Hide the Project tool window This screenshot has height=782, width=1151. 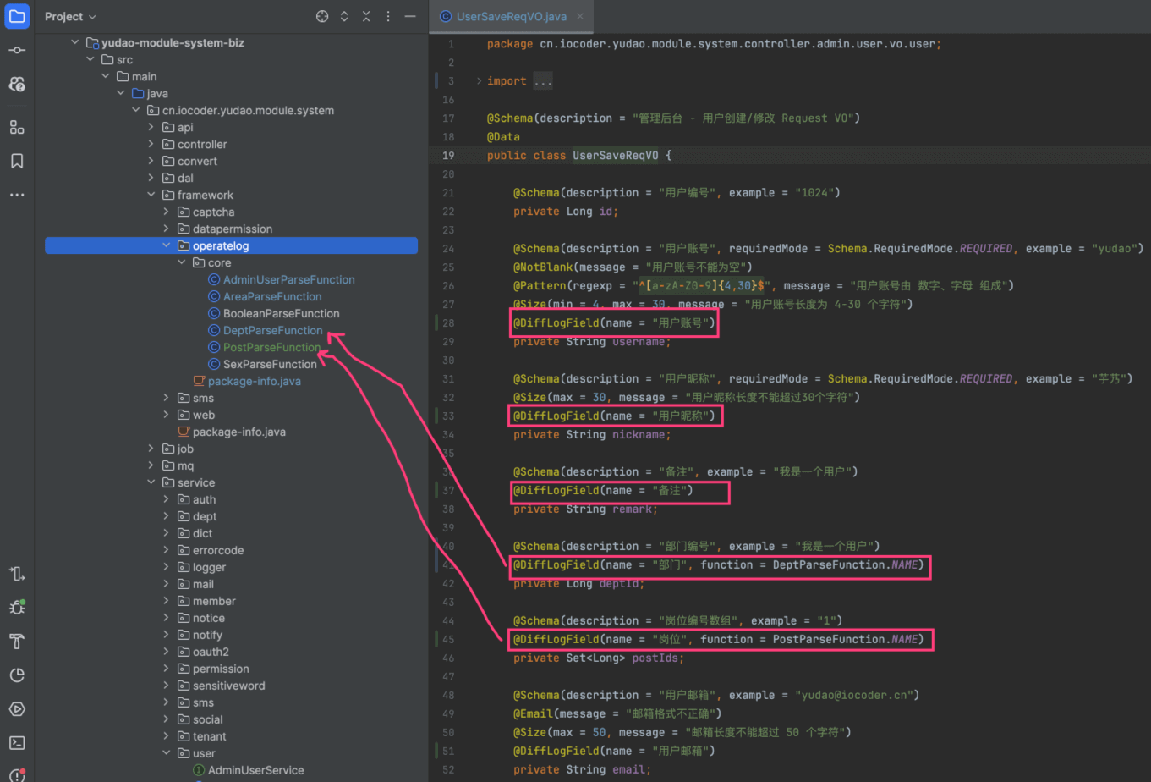coord(410,17)
